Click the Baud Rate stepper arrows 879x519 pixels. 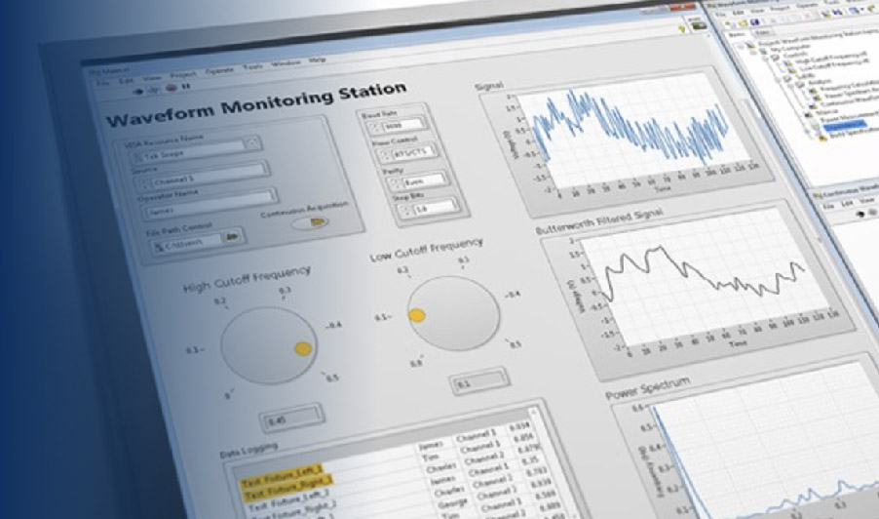click(x=375, y=128)
